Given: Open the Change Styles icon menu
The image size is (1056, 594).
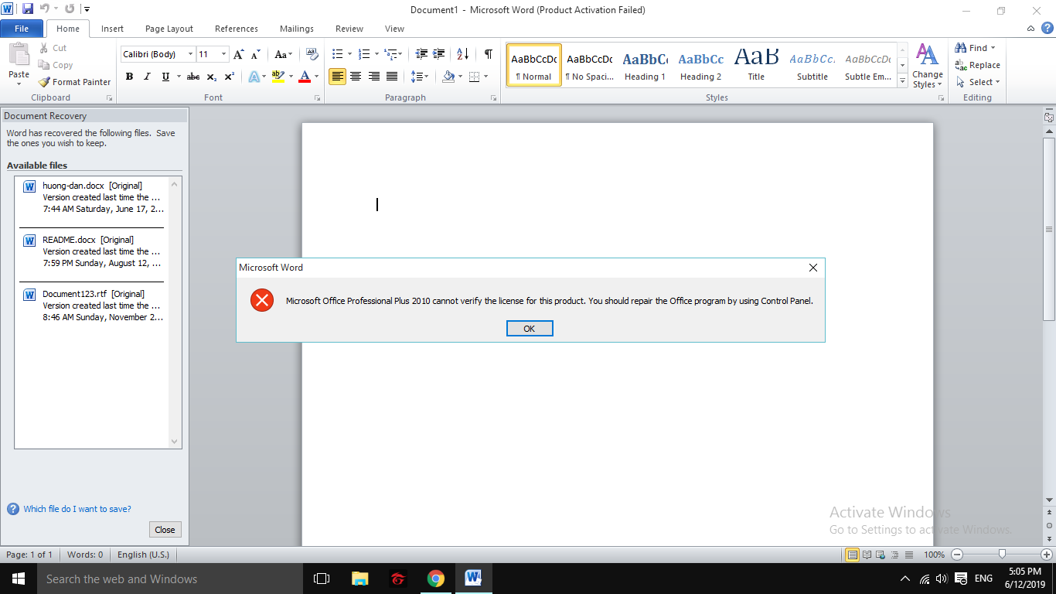Looking at the screenshot, I should coord(927,67).
